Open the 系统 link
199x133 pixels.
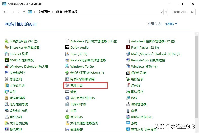coord(134,123)
